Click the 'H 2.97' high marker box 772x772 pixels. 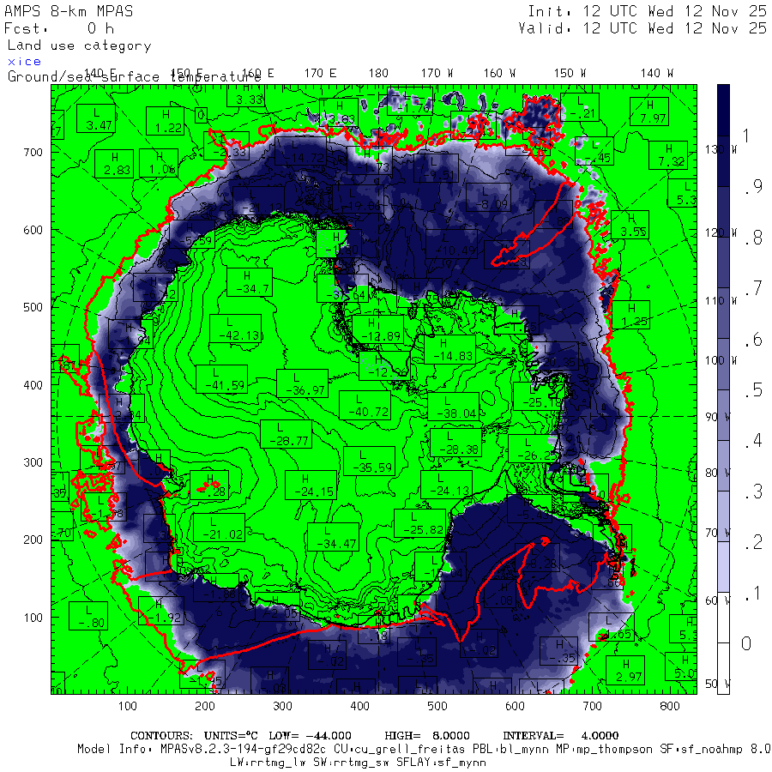pyautogui.click(x=625, y=670)
